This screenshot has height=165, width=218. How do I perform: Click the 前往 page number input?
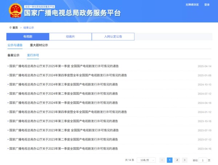tap(203, 160)
